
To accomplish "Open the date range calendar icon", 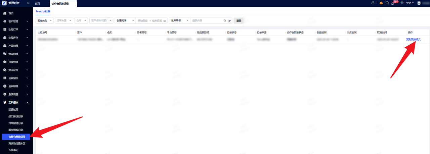I will (165, 20).
